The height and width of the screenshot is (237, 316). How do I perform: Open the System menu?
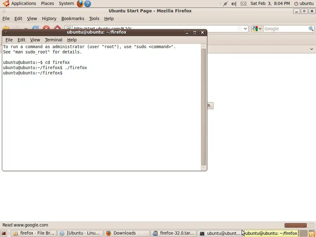(66, 3)
